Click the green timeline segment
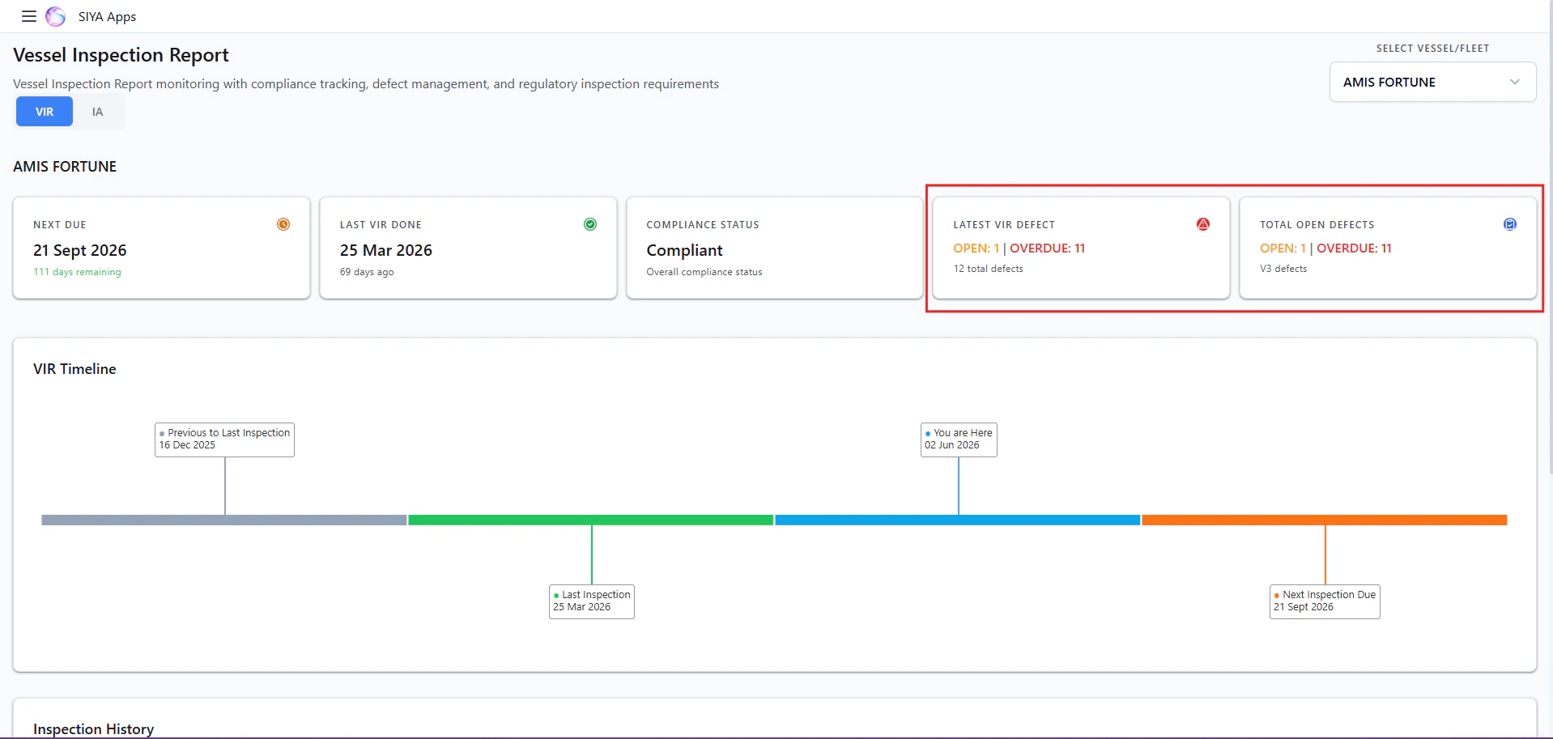 pyautogui.click(x=591, y=520)
